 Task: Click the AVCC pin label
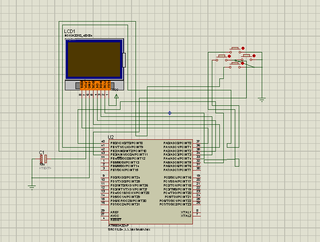[114, 216]
